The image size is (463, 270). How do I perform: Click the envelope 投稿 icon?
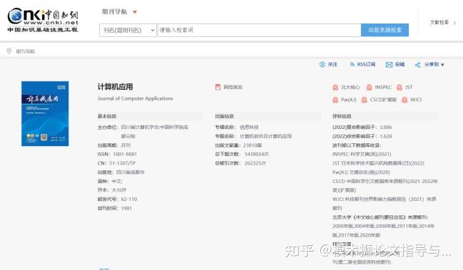coord(390,65)
